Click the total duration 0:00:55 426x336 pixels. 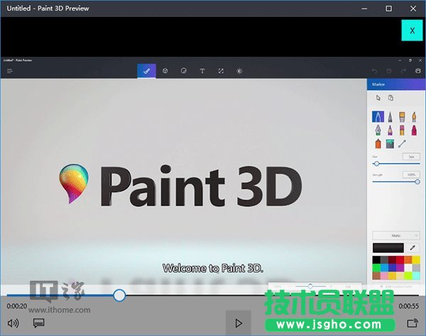click(409, 306)
